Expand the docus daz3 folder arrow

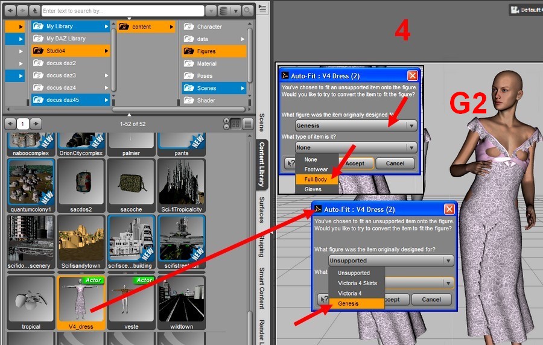click(x=106, y=75)
